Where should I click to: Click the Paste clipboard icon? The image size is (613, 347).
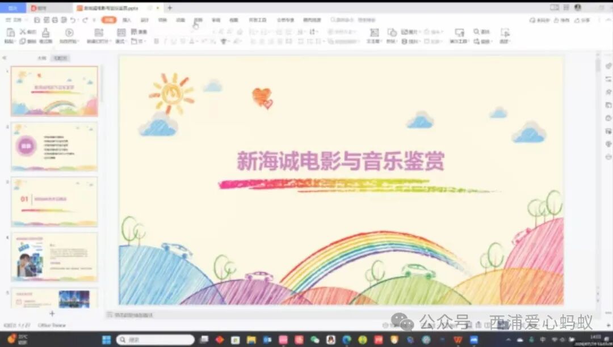(11, 32)
